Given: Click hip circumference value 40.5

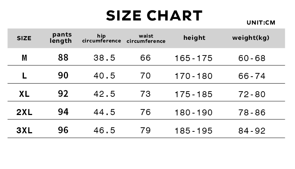Looking at the screenshot, I should [x=104, y=76].
